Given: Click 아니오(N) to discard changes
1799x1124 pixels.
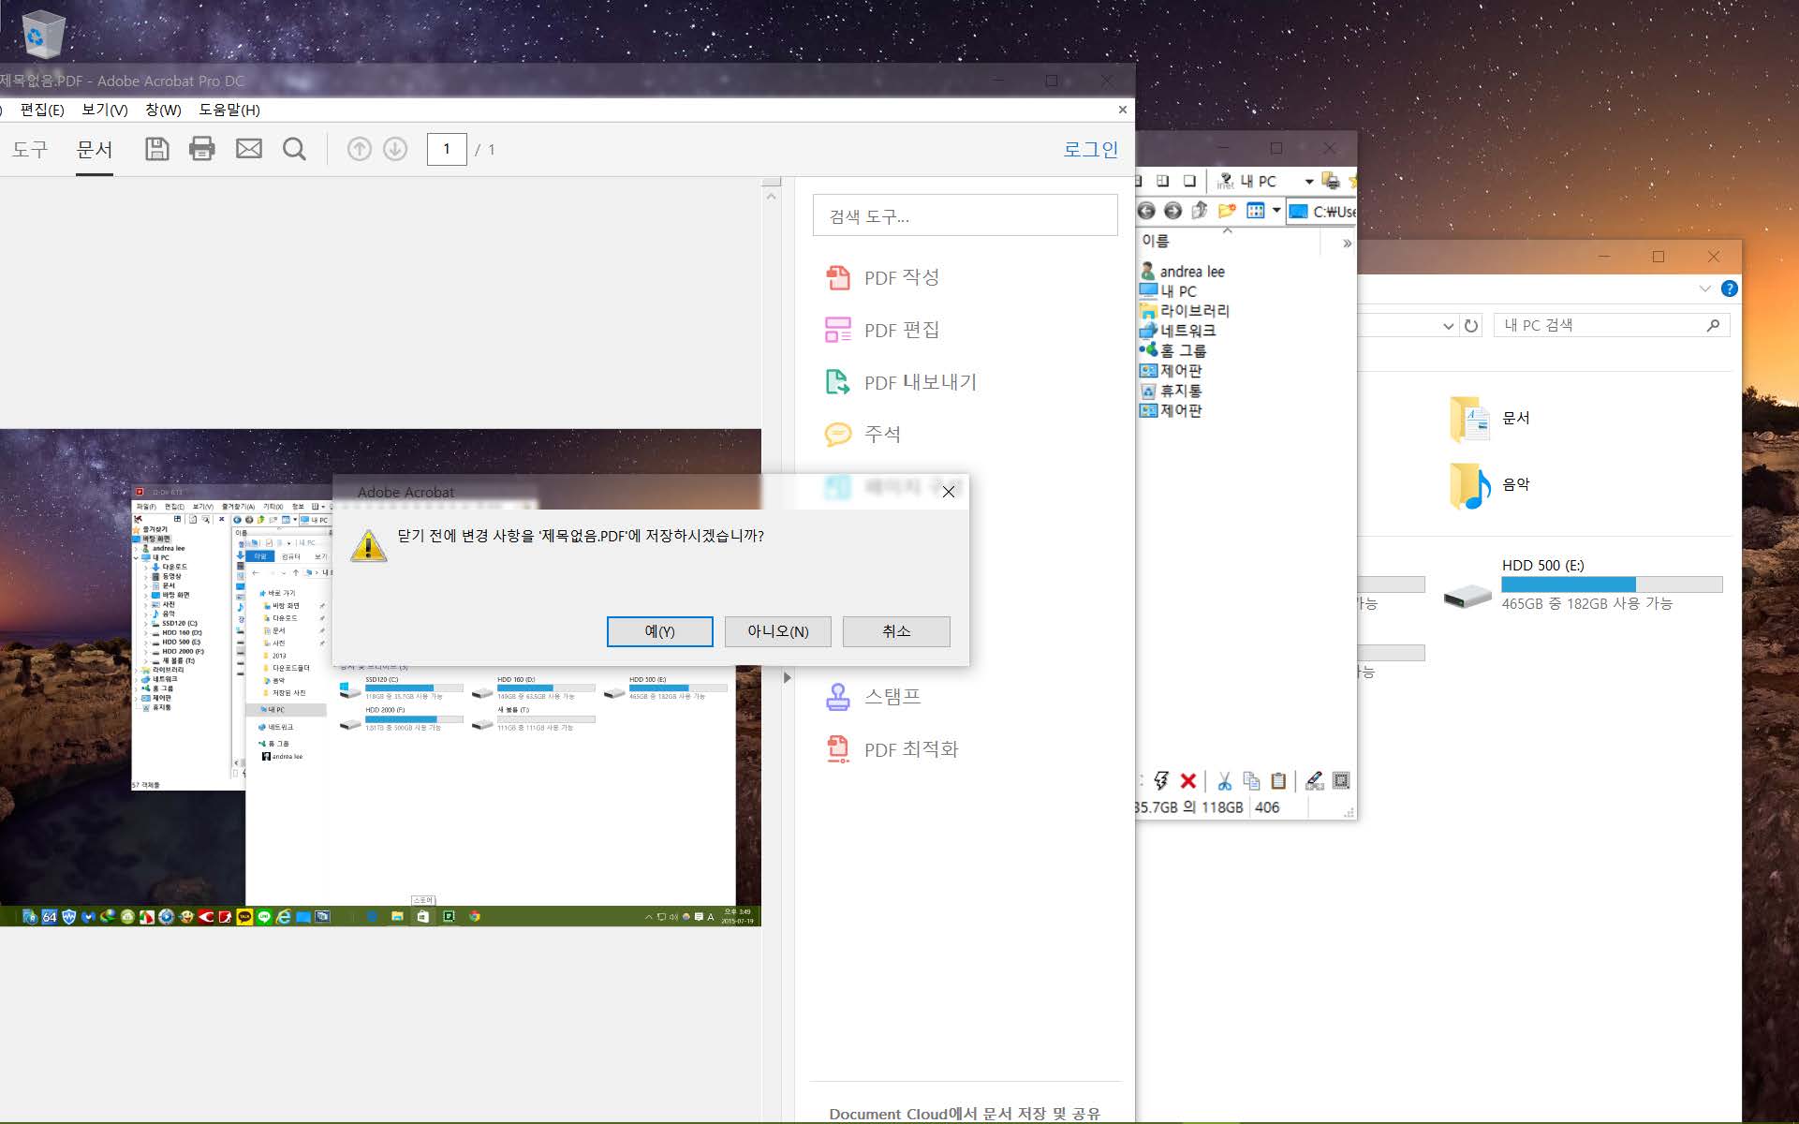Looking at the screenshot, I should (776, 632).
